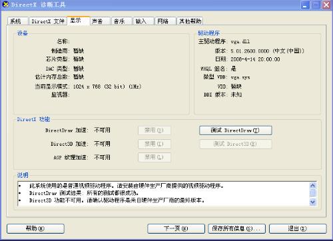Switch to the 系统 tab

(18, 21)
